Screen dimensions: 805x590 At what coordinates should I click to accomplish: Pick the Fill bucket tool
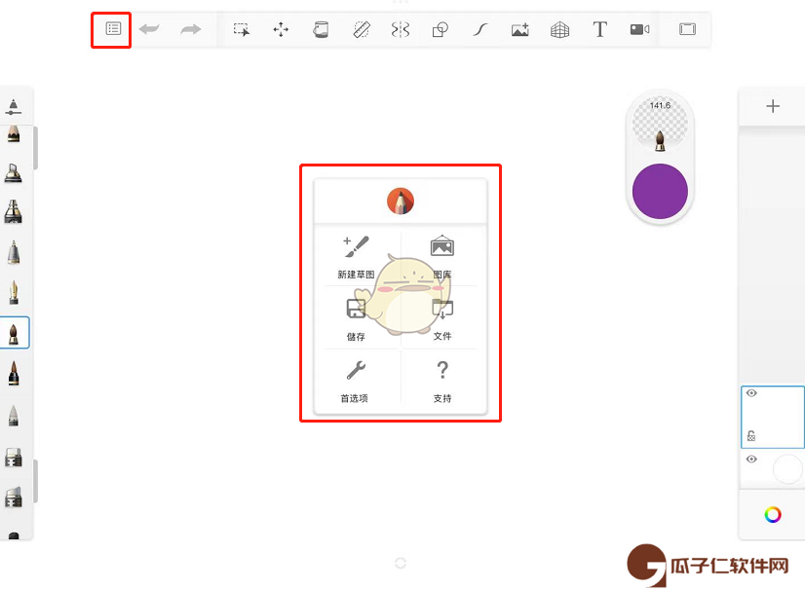point(321,30)
